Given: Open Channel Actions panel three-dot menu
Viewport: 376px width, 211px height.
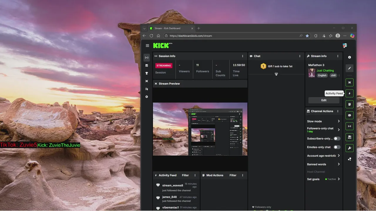Looking at the screenshot, I should coord(338,111).
